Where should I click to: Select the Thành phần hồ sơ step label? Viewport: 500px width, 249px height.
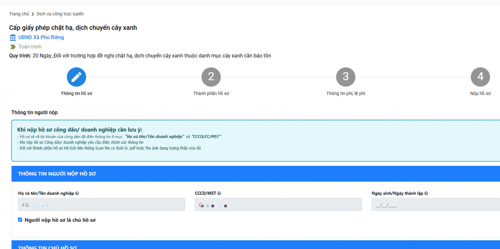click(211, 93)
